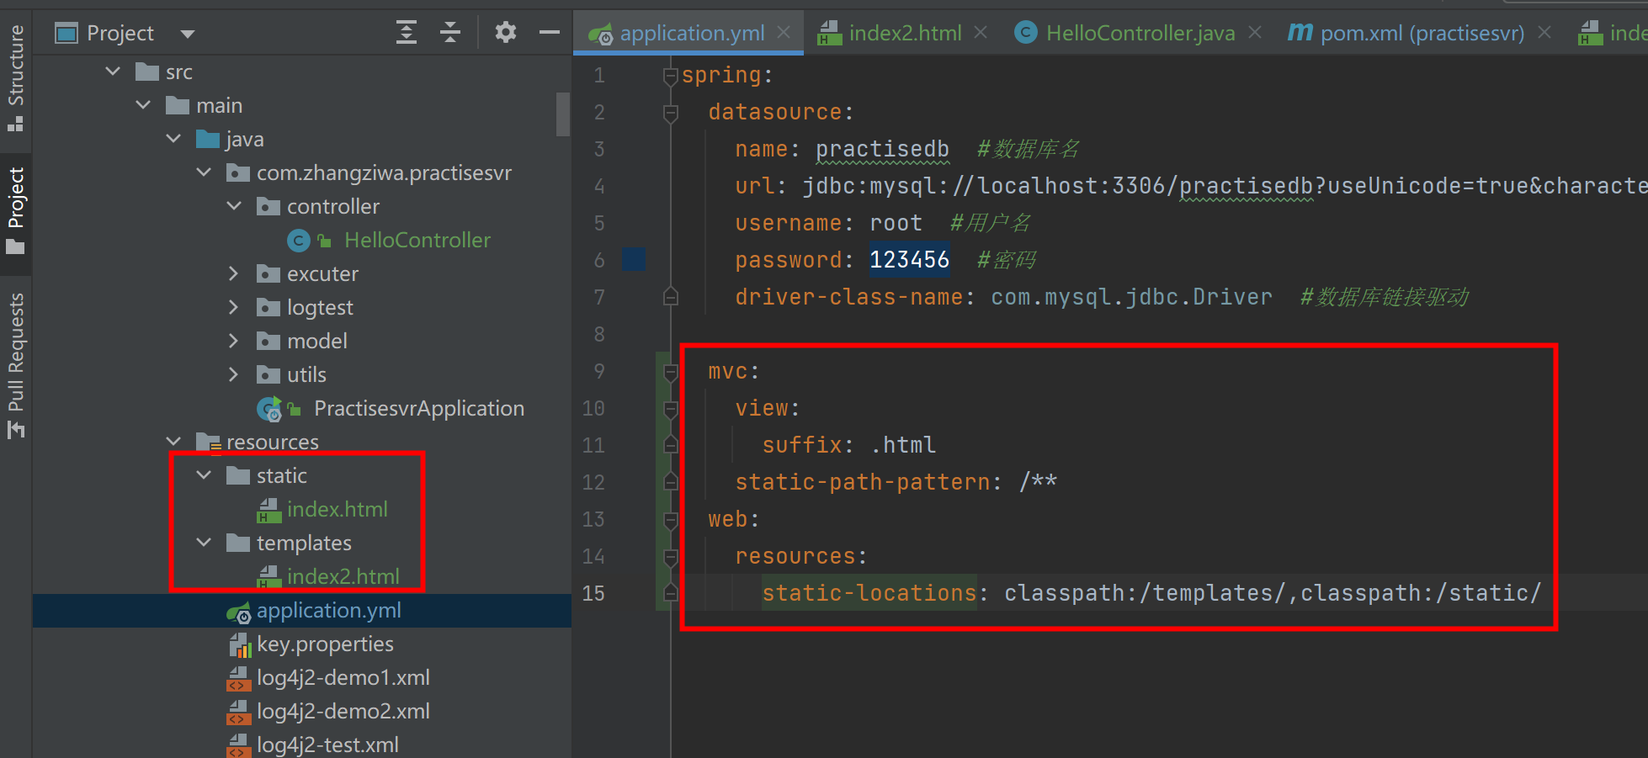1648x758 pixels.
Task: Fold the datasource block at line 2
Action: pos(671,113)
